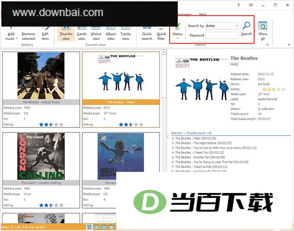
Task: Click the large Help! cover in details
Action: click(x=202, y=79)
